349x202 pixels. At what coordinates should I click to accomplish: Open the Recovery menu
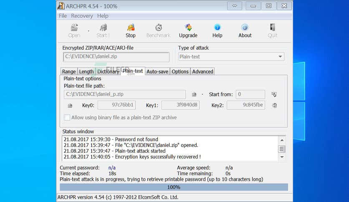click(x=82, y=16)
